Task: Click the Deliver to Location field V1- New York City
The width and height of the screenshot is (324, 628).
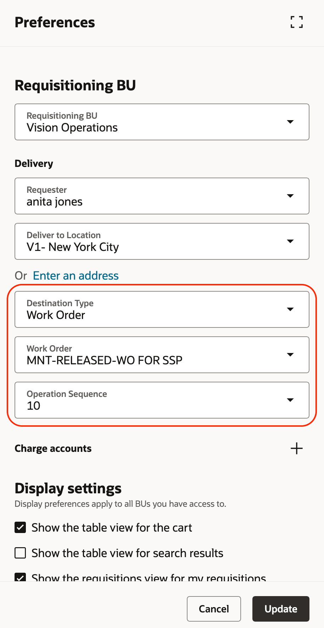Action: [162, 241]
